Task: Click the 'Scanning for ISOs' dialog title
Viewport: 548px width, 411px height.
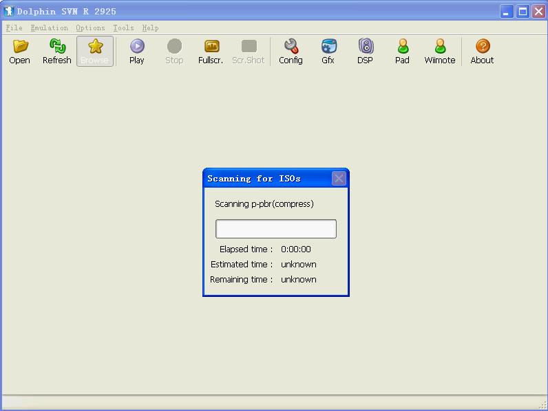Action: [x=254, y=179]
